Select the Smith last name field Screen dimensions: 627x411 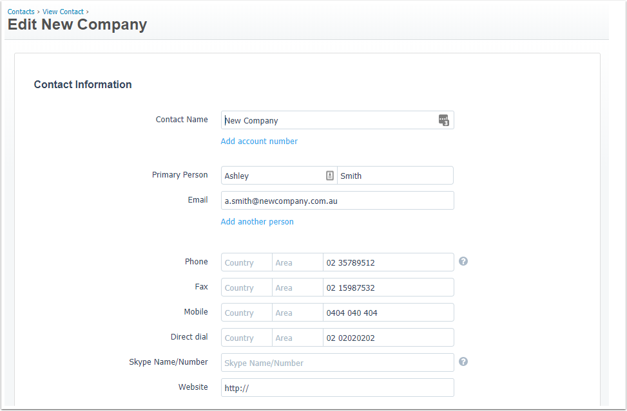(396, 176)
